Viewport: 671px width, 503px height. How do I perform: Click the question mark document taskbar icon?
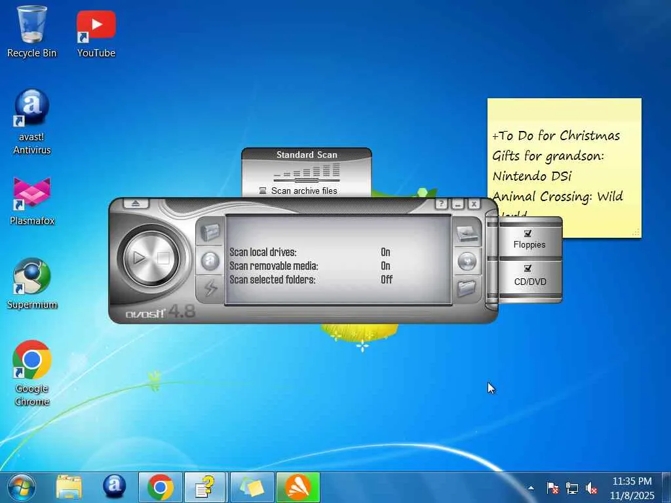point(205,487)
